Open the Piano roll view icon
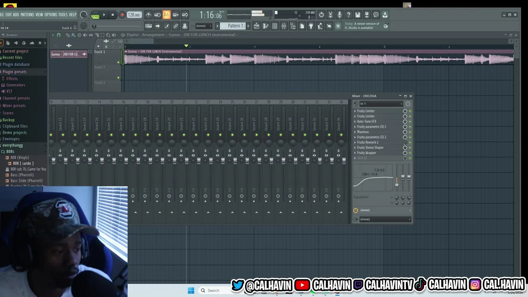This screenshot has height=297, width=528. (265, 26)
